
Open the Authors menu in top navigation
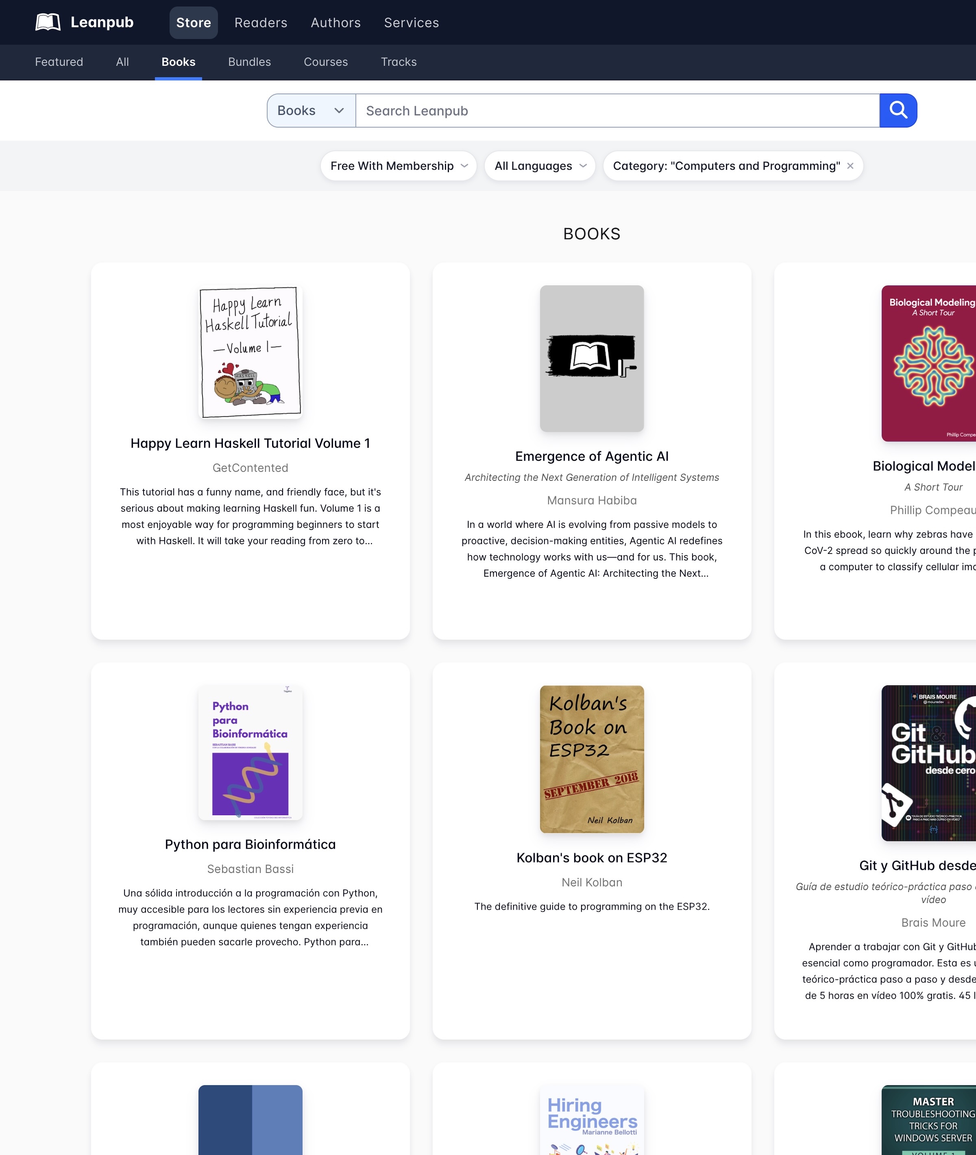pyautogui.click(x=335, y=23)
